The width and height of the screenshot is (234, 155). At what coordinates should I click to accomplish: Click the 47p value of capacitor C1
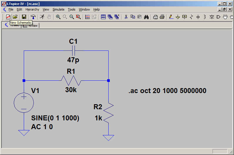(x=73, y=60)
